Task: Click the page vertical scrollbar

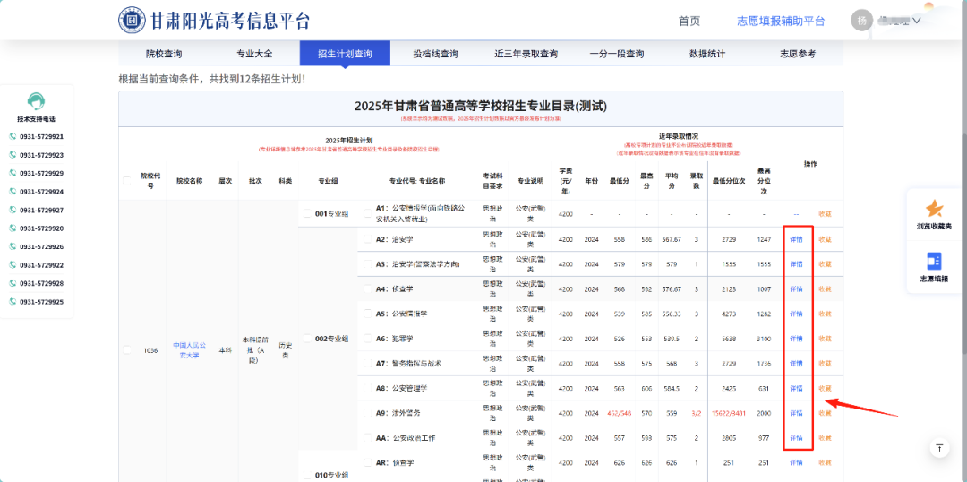Action: pyautogui.click(x=962, y=179)
